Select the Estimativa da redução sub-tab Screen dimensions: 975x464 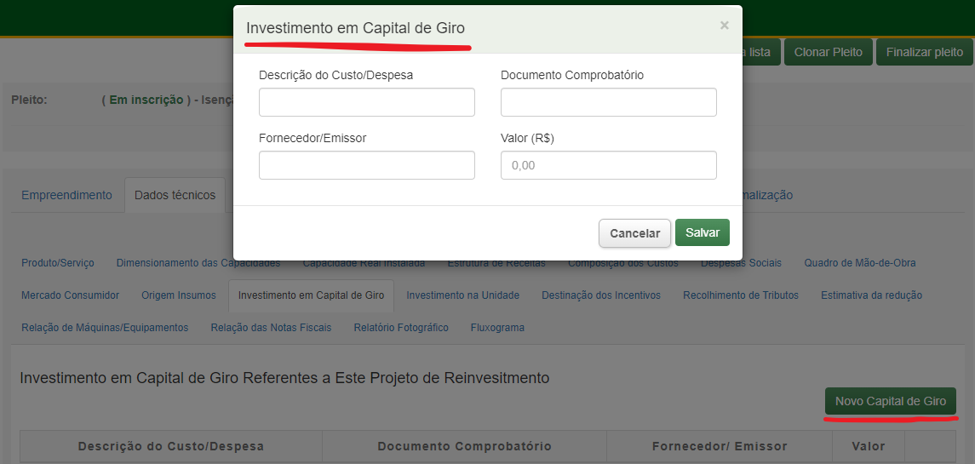(871, 295)
